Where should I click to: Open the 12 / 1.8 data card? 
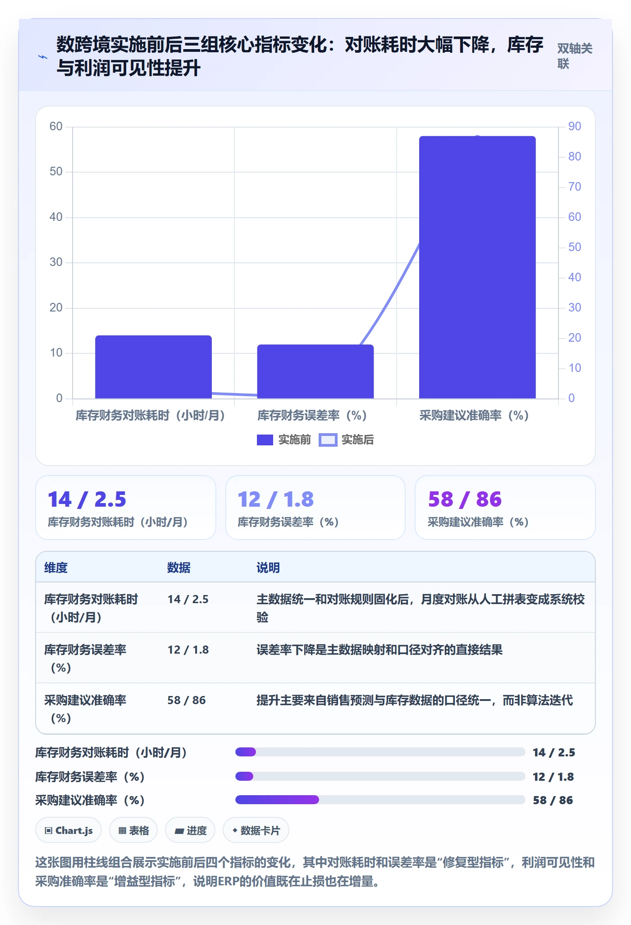(x=315, y=508)
